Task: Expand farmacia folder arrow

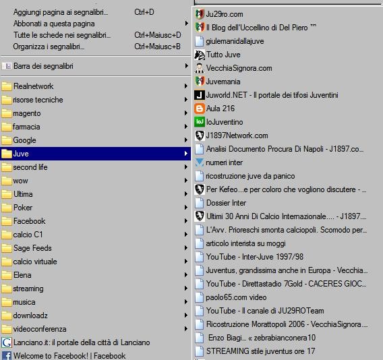Action: 186,127
